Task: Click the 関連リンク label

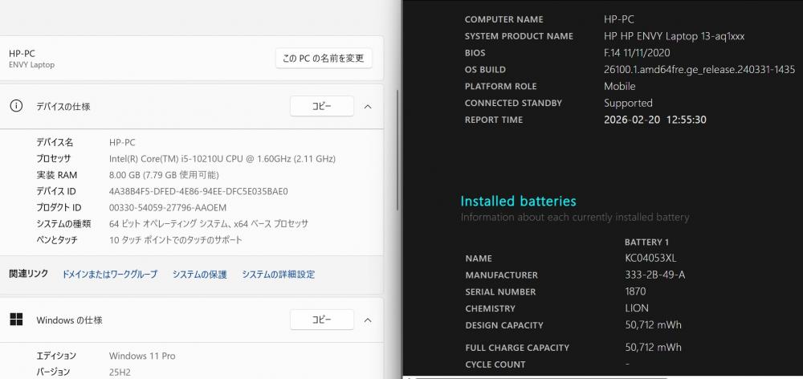Action: click(x=29, y=274)
